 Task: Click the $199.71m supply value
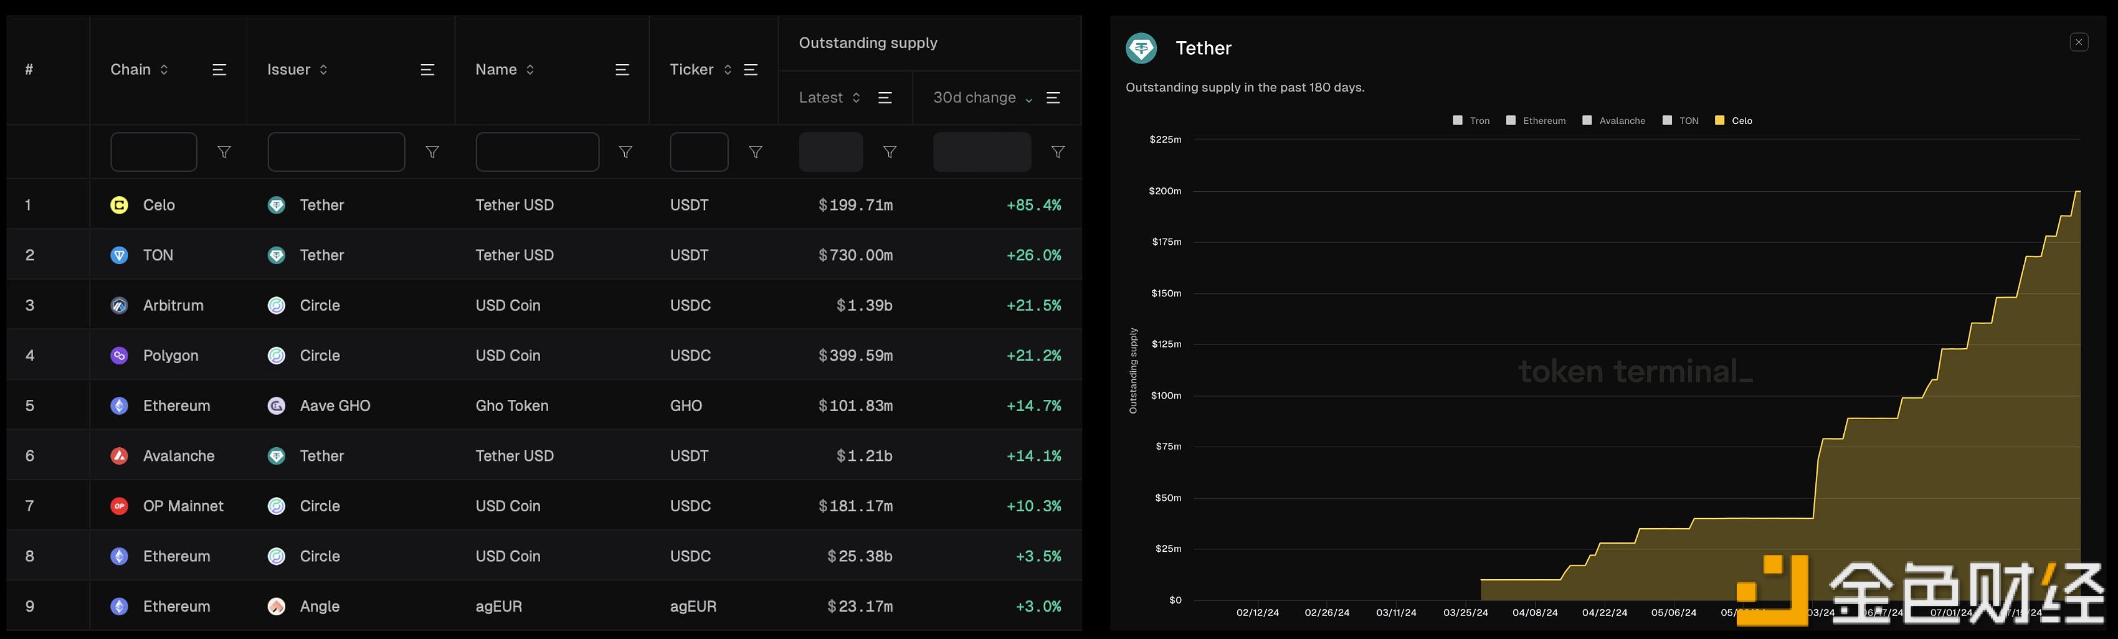pyautogui.click(x=855, y=205)
